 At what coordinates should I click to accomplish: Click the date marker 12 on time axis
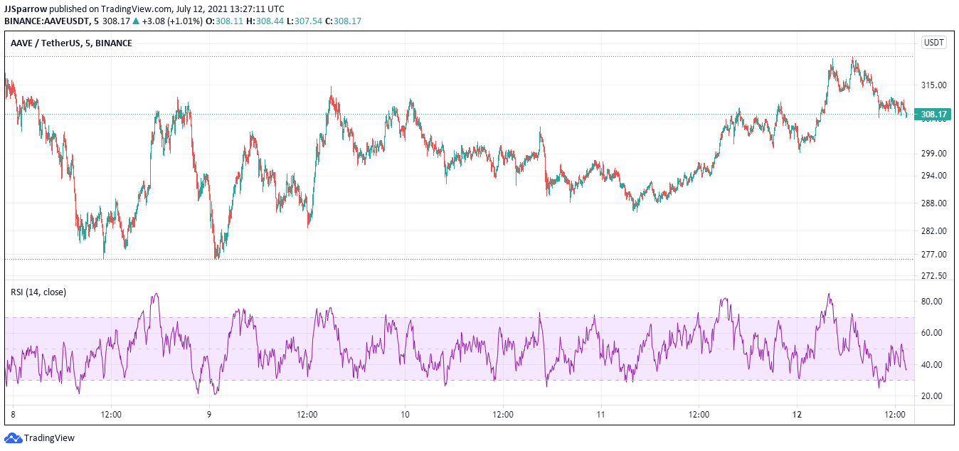tap(797, 415)
